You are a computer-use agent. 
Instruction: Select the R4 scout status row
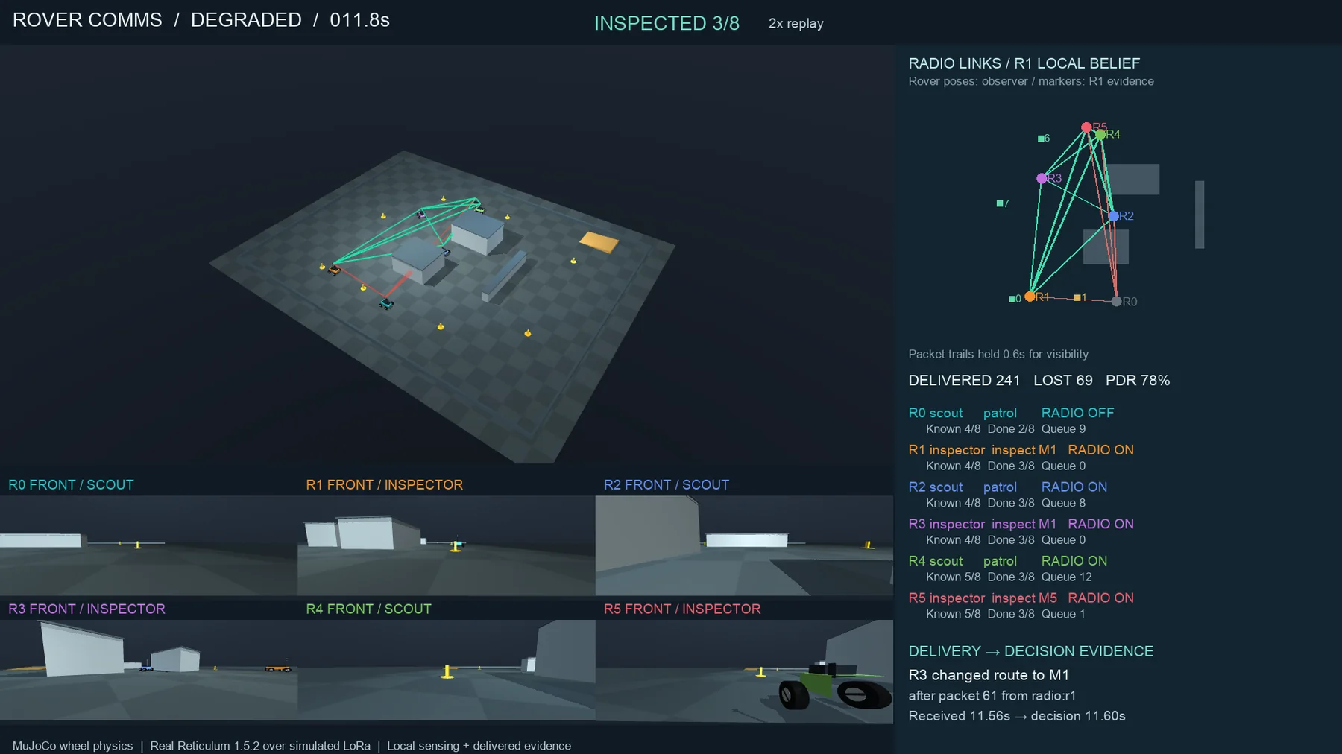tap(1007, 561)
